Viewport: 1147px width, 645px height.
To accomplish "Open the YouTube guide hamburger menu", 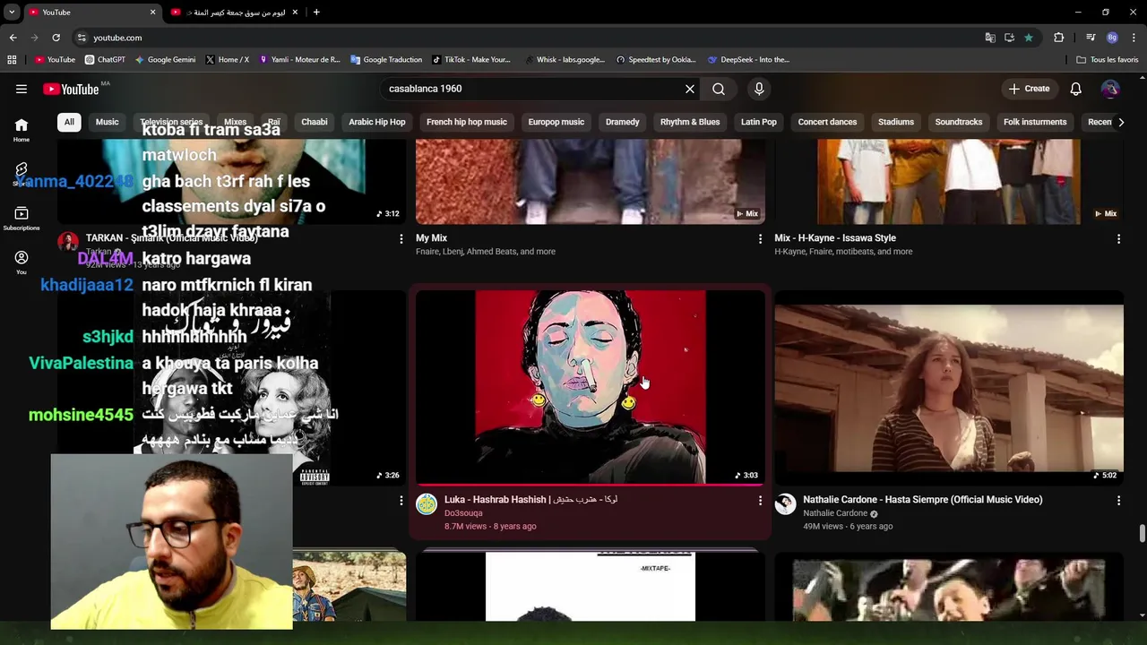I will tap(22, 89).
